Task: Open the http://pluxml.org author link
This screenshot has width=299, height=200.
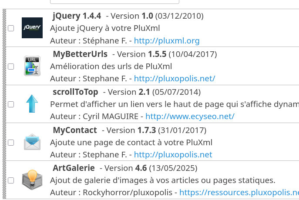Action: click(x=167, y=41)
